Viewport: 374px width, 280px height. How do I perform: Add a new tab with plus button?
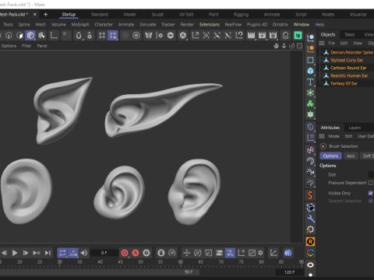(45, 15)
